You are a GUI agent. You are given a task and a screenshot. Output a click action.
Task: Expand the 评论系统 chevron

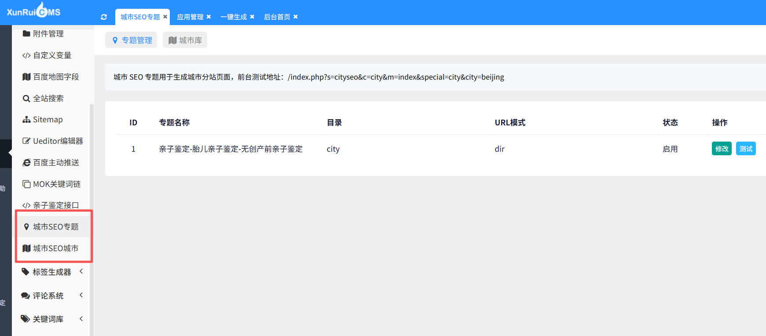(81, 295)
